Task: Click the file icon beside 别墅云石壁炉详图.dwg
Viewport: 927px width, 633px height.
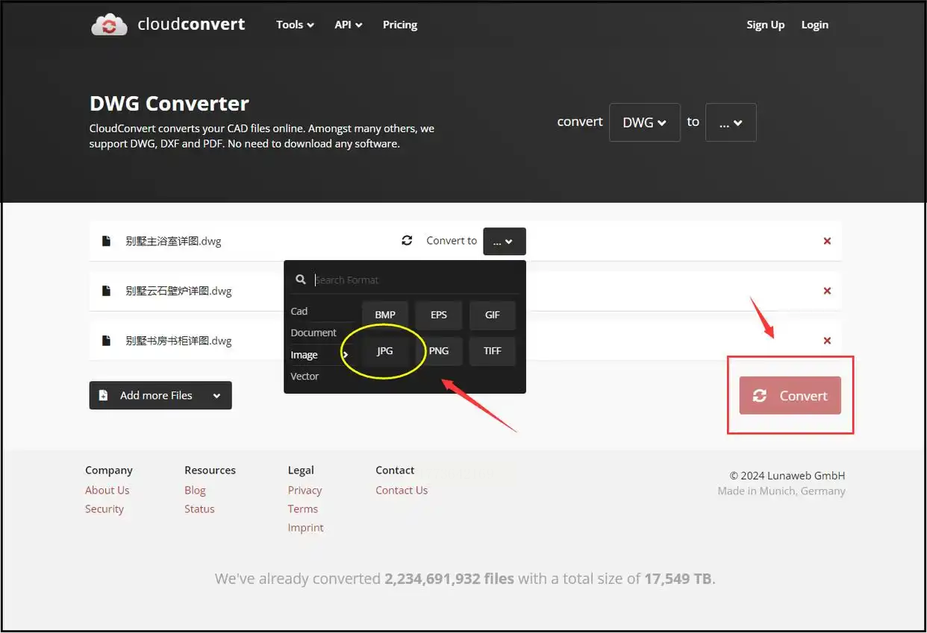Action: tap(107, 291)
